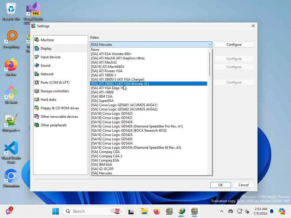291x218 pixels.
Task: Select [ISA] ATI 18800-1 entry
Action: coord(149,75)
